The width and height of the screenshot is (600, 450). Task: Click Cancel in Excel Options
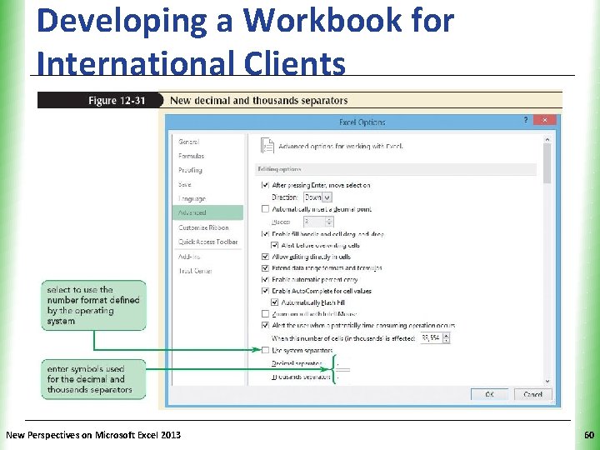pyautogui.click(x=532, y=394)
